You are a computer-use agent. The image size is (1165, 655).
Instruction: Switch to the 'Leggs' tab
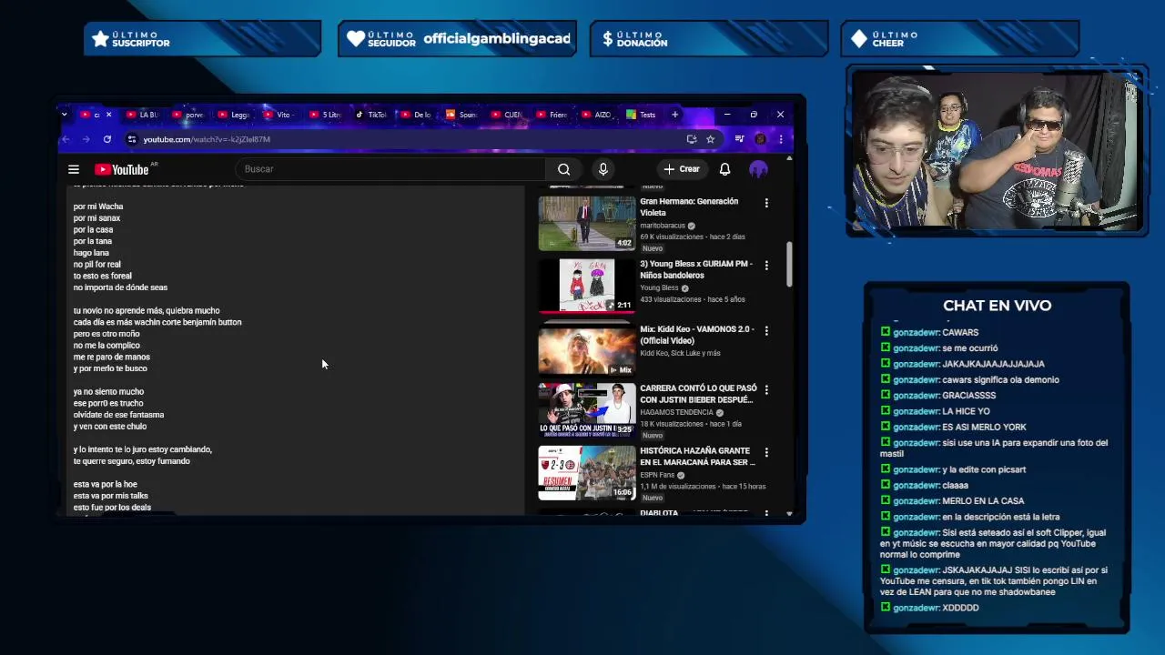(234, 115)
